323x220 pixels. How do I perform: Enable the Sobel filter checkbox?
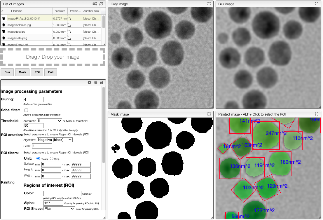coord(26,110)
